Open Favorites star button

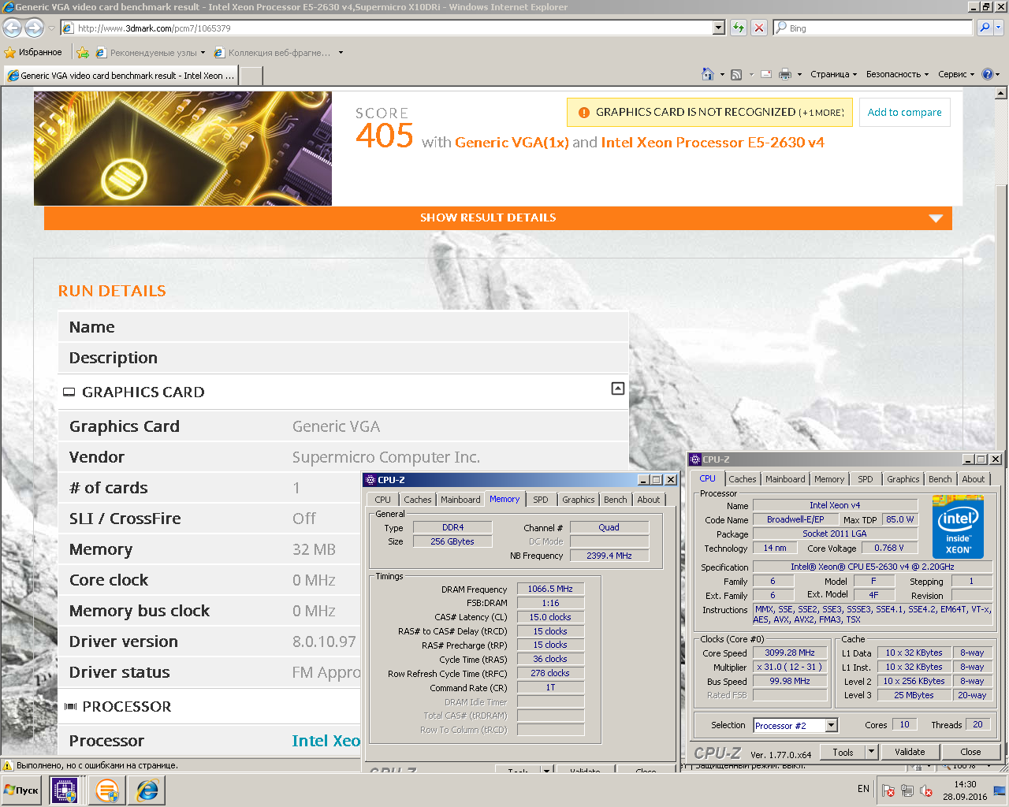(9, 53)
